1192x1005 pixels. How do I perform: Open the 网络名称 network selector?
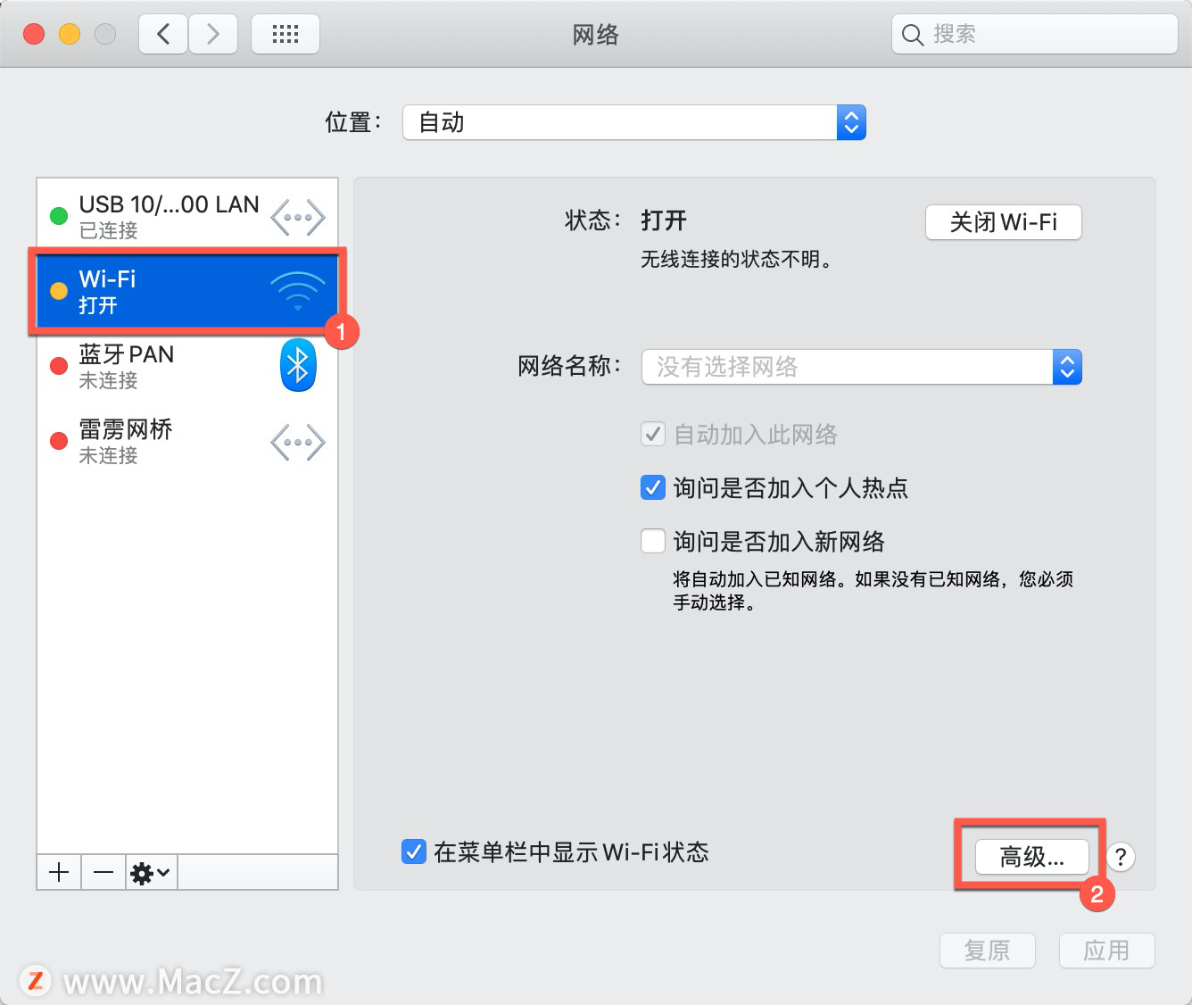[1067, 366]
